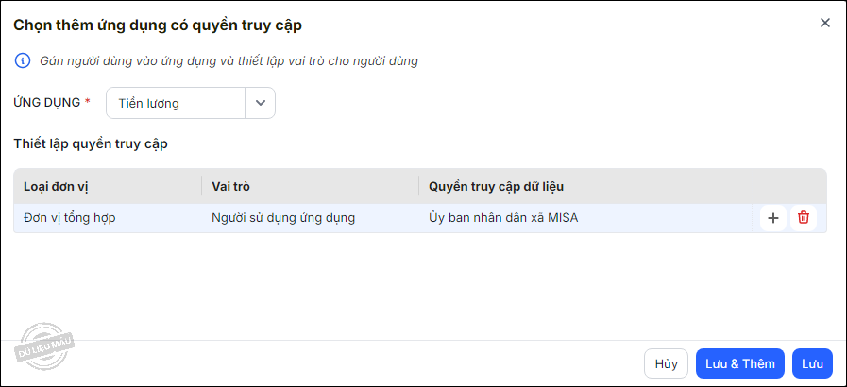Click the 'Tiền lương' application field
The image size is (847, 387).
[176, 103]
